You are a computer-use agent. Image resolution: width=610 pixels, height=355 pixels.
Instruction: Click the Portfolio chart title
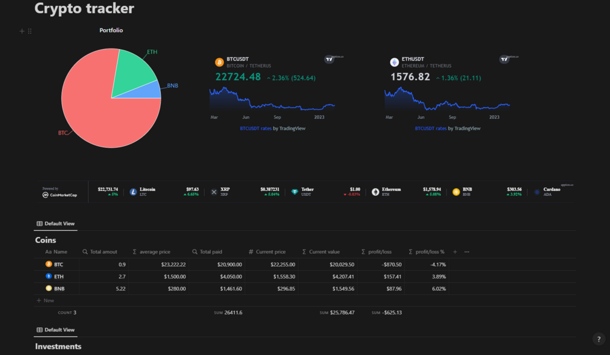click(x=111, y=30)
